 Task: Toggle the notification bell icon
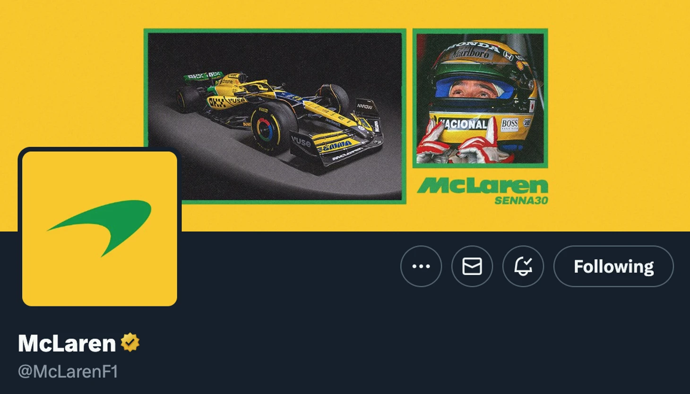pos(523,266)
